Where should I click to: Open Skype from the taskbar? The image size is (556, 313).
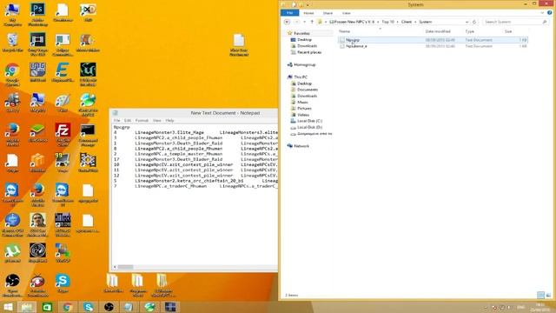click(x=89, y=307)
